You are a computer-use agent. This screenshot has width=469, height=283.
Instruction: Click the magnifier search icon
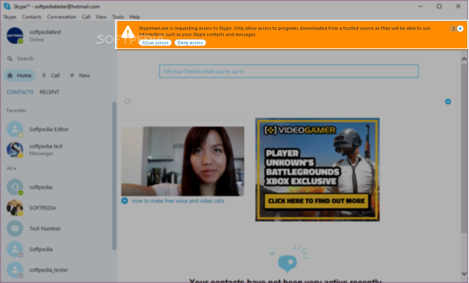tap(10, 59)
